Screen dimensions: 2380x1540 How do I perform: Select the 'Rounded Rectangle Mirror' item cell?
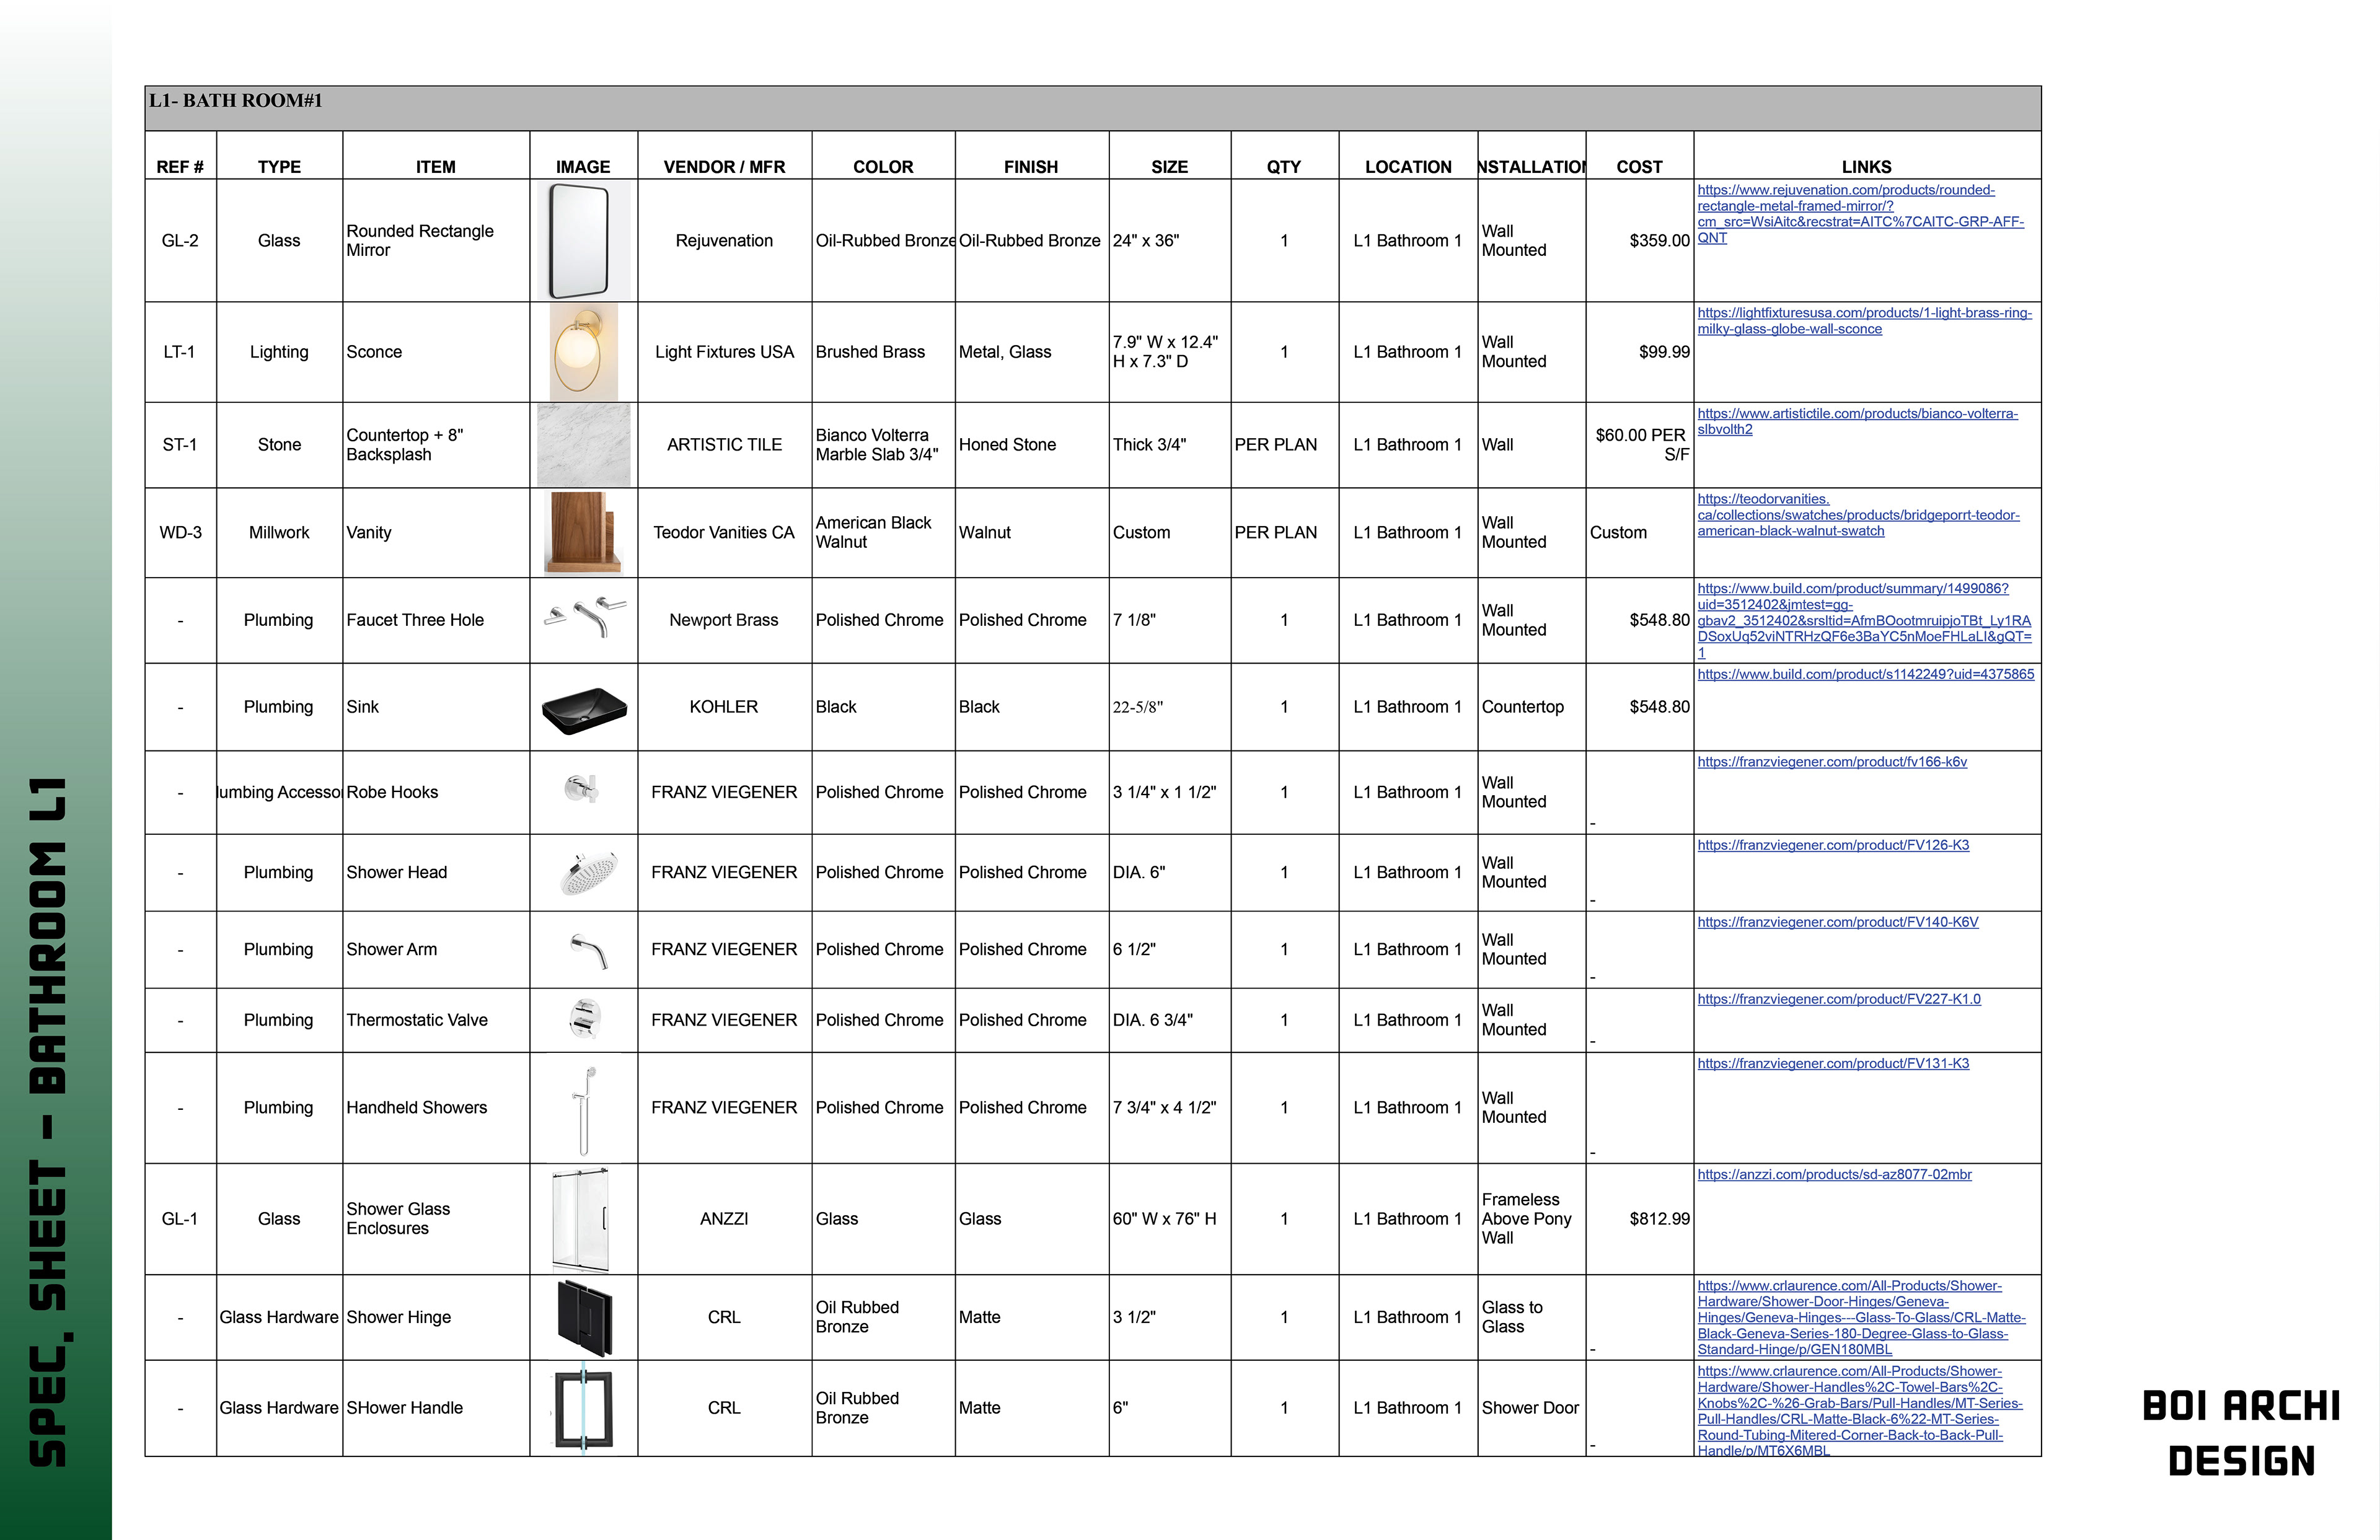(436, 241)
